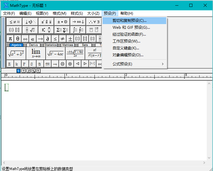
Task: Choose 工作区预设(W)...
Action: pos(134,41)
